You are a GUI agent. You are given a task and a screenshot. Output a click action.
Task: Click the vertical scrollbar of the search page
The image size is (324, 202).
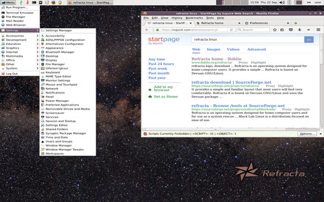point(321,81)
